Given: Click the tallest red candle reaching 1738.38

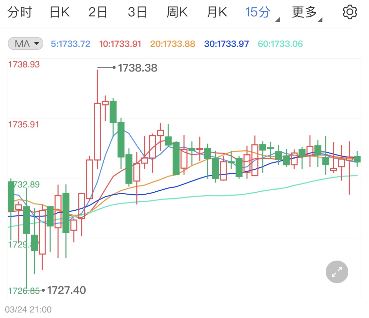Looking at the screenshot, I should pyautogui.click(x=97, y=132).
